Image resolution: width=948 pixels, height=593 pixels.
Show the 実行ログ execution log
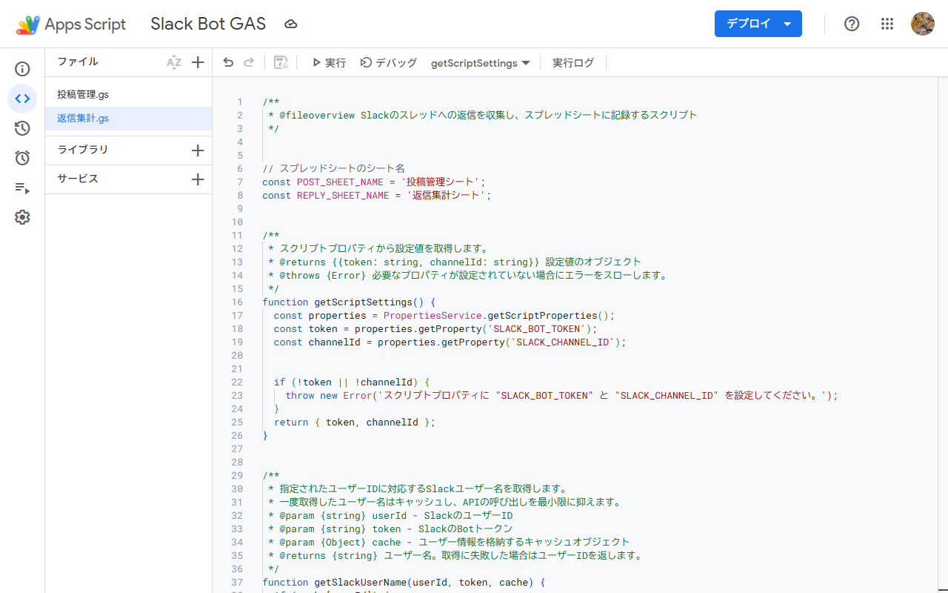point(573,63)
